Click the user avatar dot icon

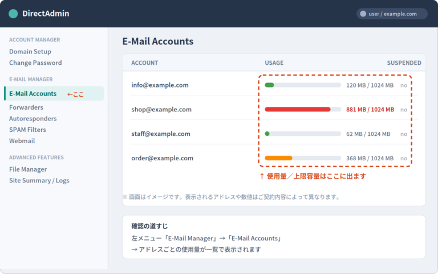[x=363, y=14]
